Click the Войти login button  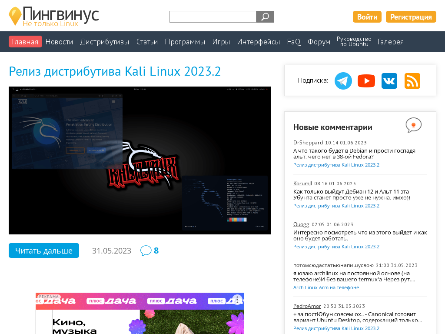pos(367,17)
